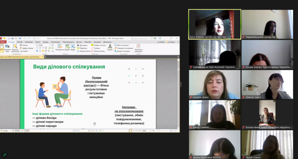
Task: Click Create Link (Створити посилання)
Action: pos(124,48)
